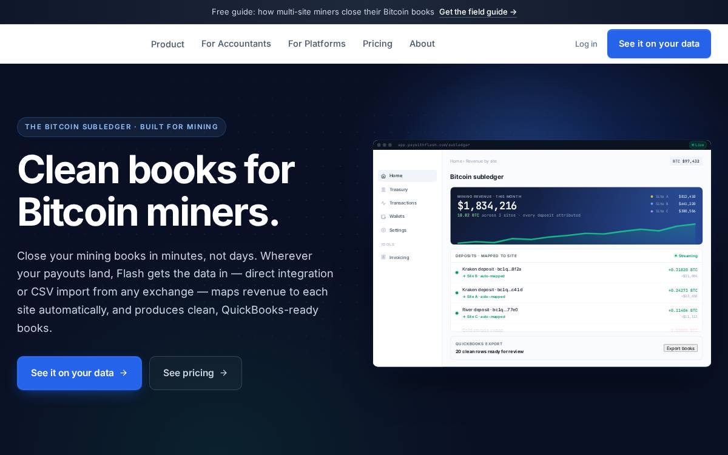Screen dimensions: 728x455
Task: Click the +0.31826 BTC amount
Action: pos(683,270)
